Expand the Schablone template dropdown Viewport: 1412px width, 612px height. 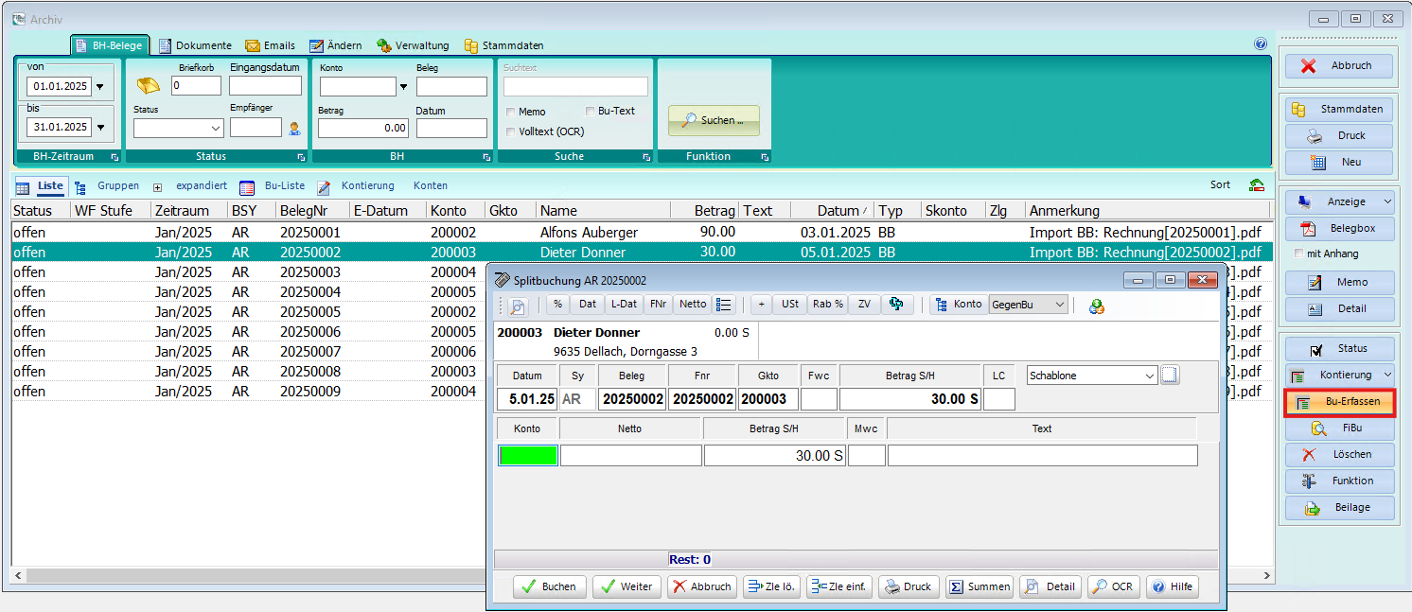(x=1150, y=376)
